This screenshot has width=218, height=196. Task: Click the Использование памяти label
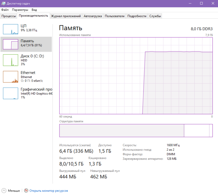(x=75, y=35)
